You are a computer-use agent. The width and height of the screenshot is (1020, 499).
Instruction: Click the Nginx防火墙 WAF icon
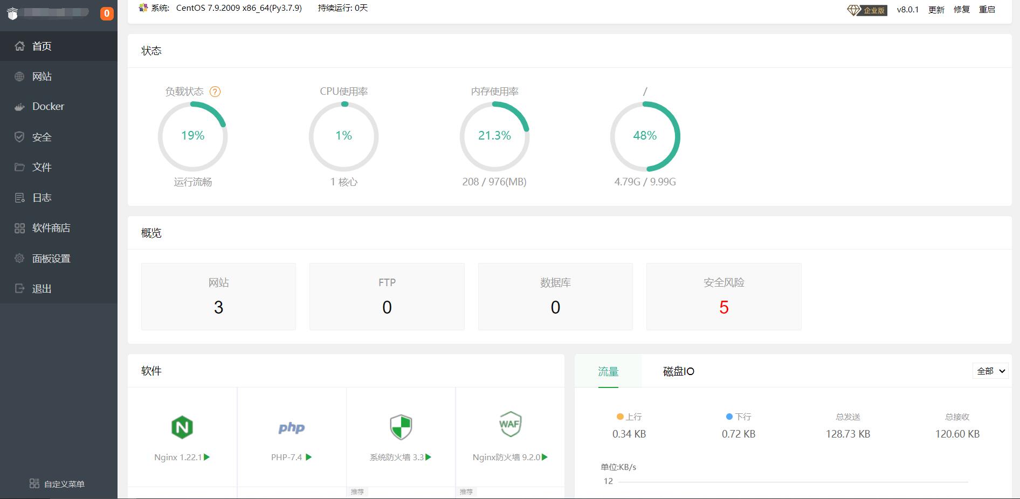(510, 424)
